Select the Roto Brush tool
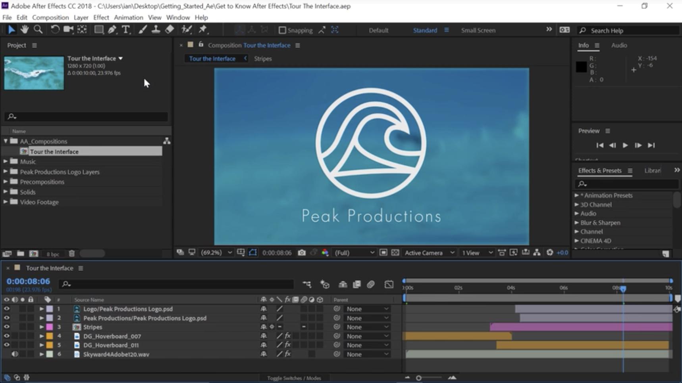 tap(186, 29)
